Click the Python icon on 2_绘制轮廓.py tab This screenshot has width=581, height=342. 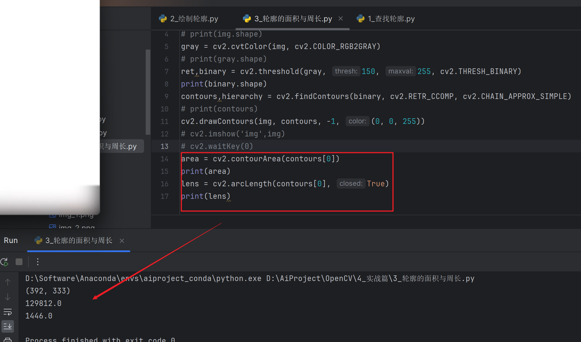[163, 19]
